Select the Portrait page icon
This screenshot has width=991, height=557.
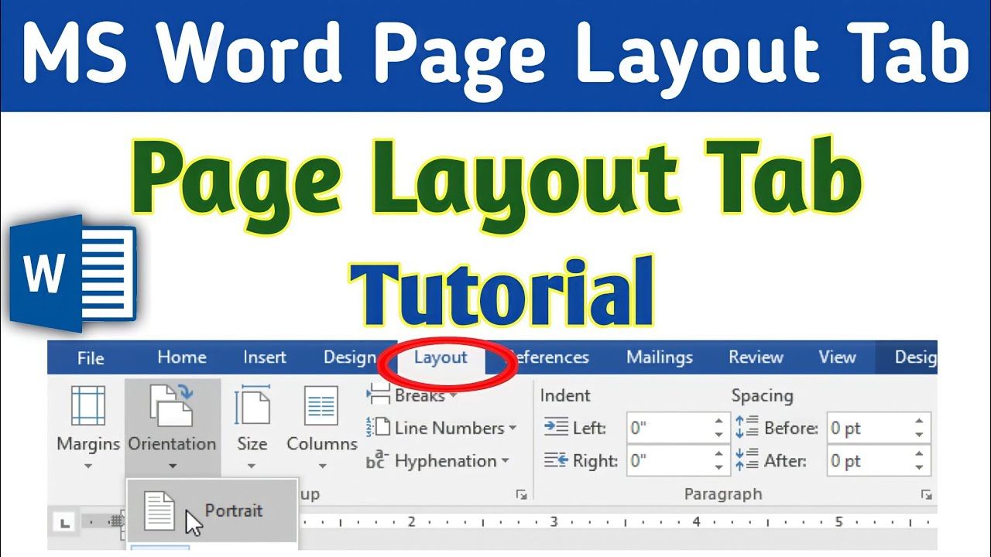[x=159, y=511]
